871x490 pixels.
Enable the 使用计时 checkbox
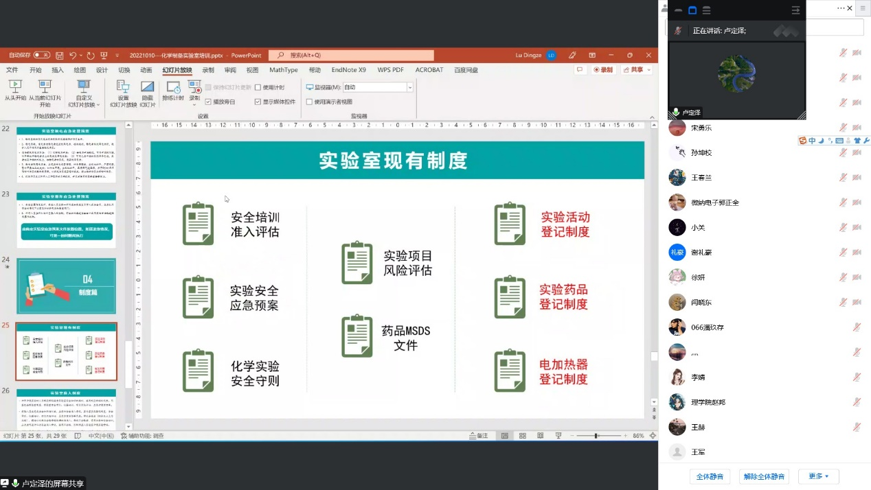[x=258, y=88]
